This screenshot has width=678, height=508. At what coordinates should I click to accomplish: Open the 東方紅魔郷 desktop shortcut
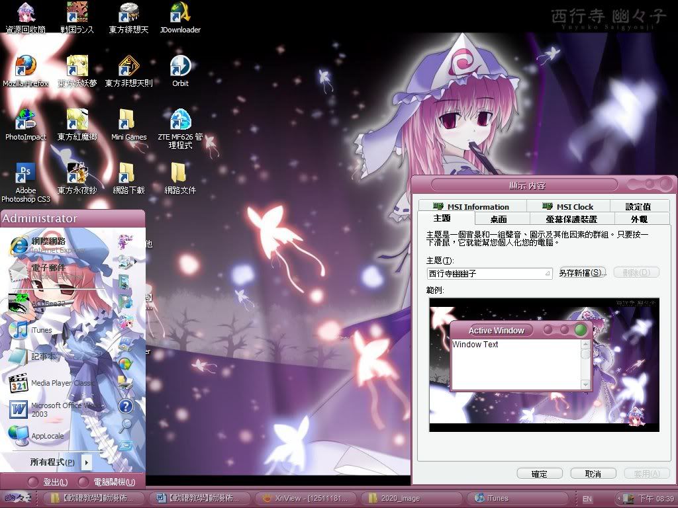[x=77, y=125]
